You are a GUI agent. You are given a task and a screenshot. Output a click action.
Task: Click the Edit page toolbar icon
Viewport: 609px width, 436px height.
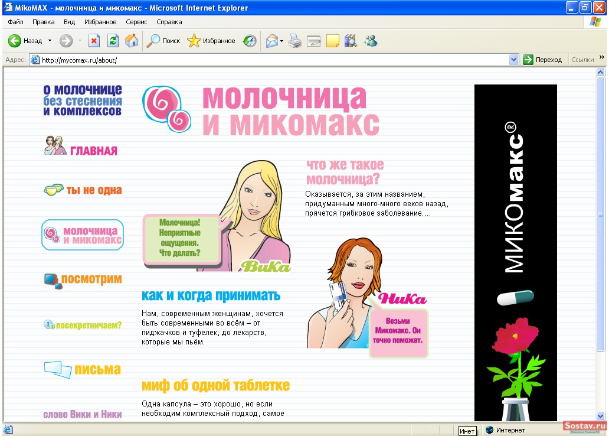click(x=313, y=41)
